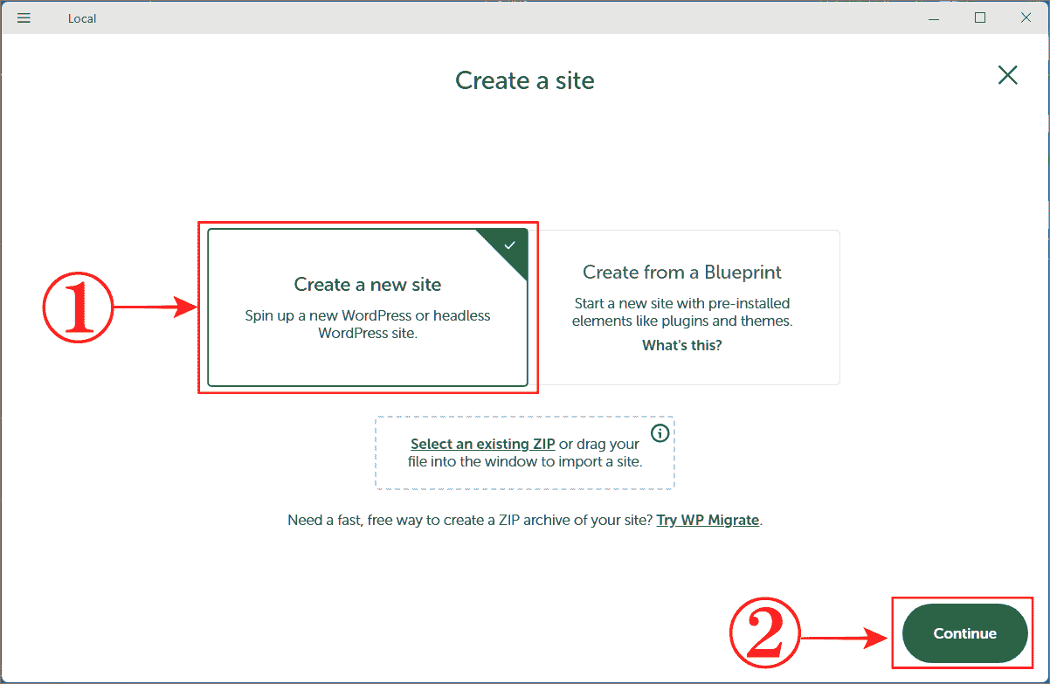Viewport: 1050px width, 684px height.
Task: Click the Select an existing ZIP link
Action: 483,444
